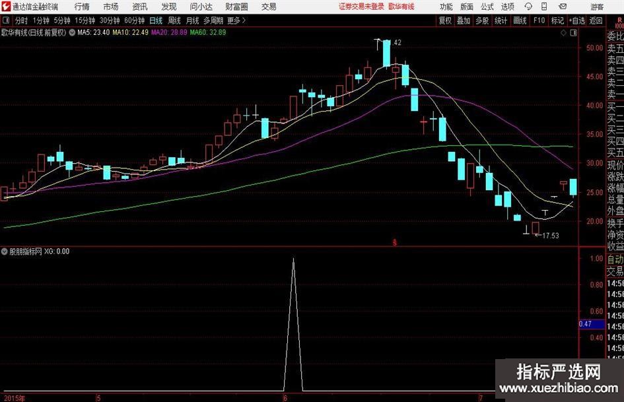Image resolution: width=624 pixels, height=402 pixels.
Task: Switch to 周线 weekly period
Action: (x=174, y=20)
